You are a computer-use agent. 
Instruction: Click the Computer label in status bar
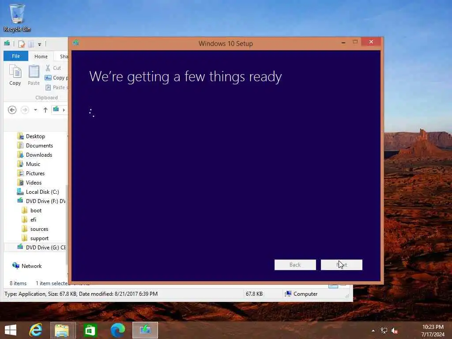click(305, 294)
